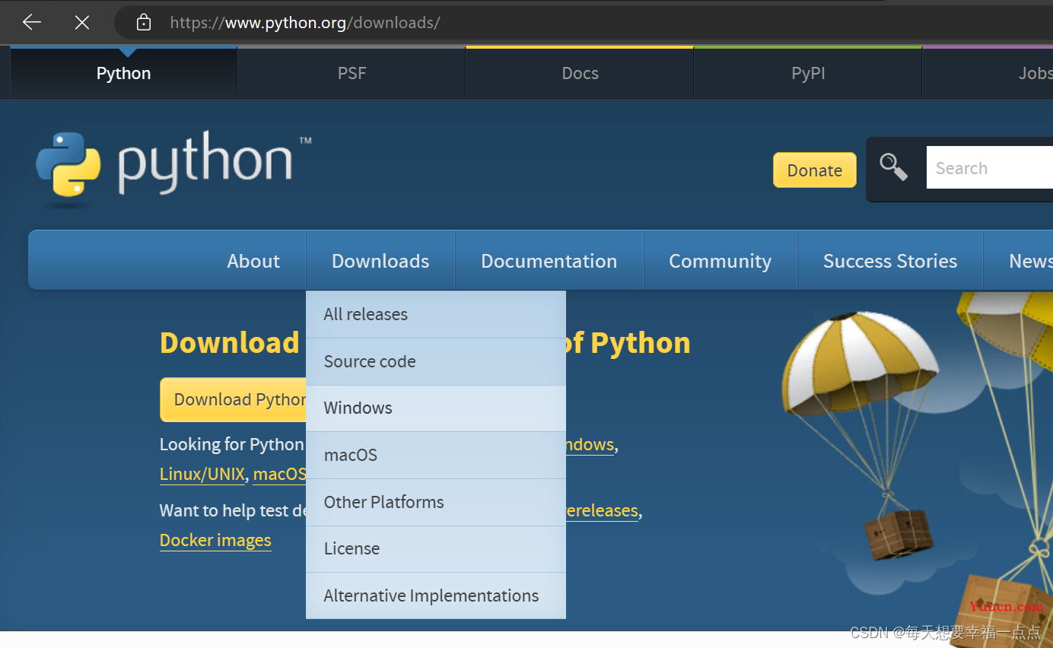Follow the Docker images link
1053x648 pixels.
[215, 540]
